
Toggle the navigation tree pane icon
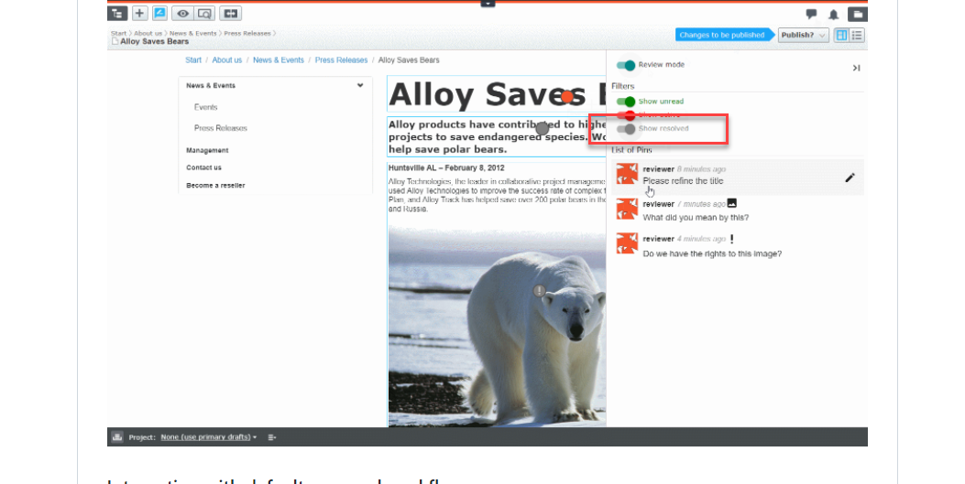click(x=117, y=13)
